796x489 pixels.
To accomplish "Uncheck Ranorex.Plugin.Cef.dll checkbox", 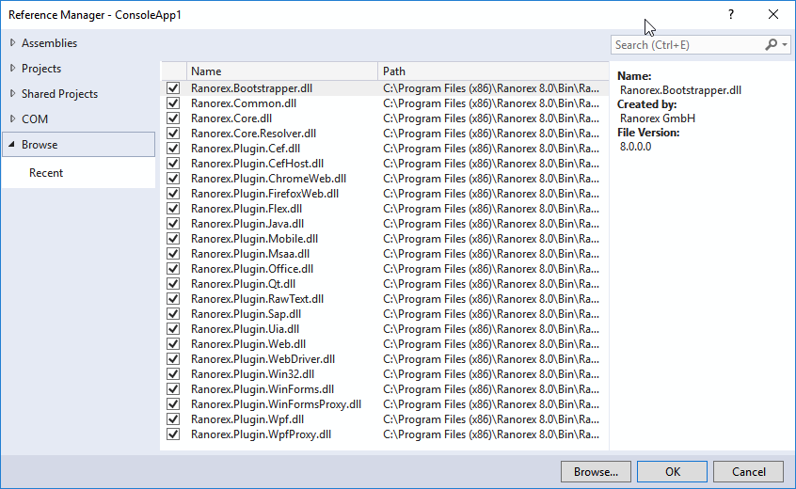I will 173,149.
